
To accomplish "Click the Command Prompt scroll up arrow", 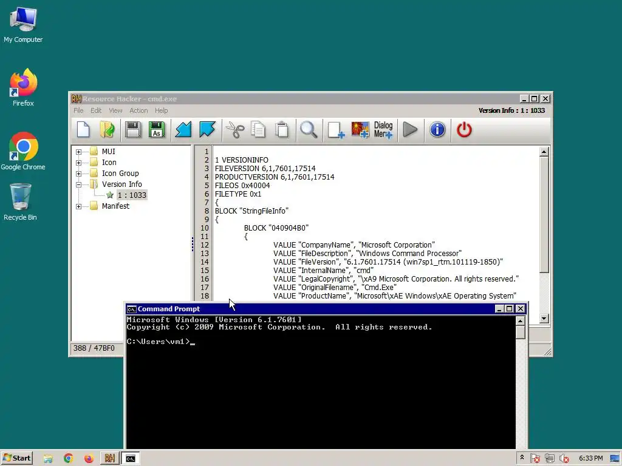I will 521,320.
